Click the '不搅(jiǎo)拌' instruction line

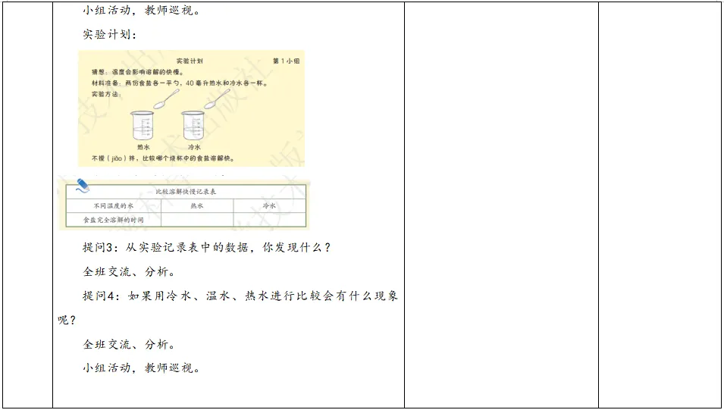click(x=163, y=158)
